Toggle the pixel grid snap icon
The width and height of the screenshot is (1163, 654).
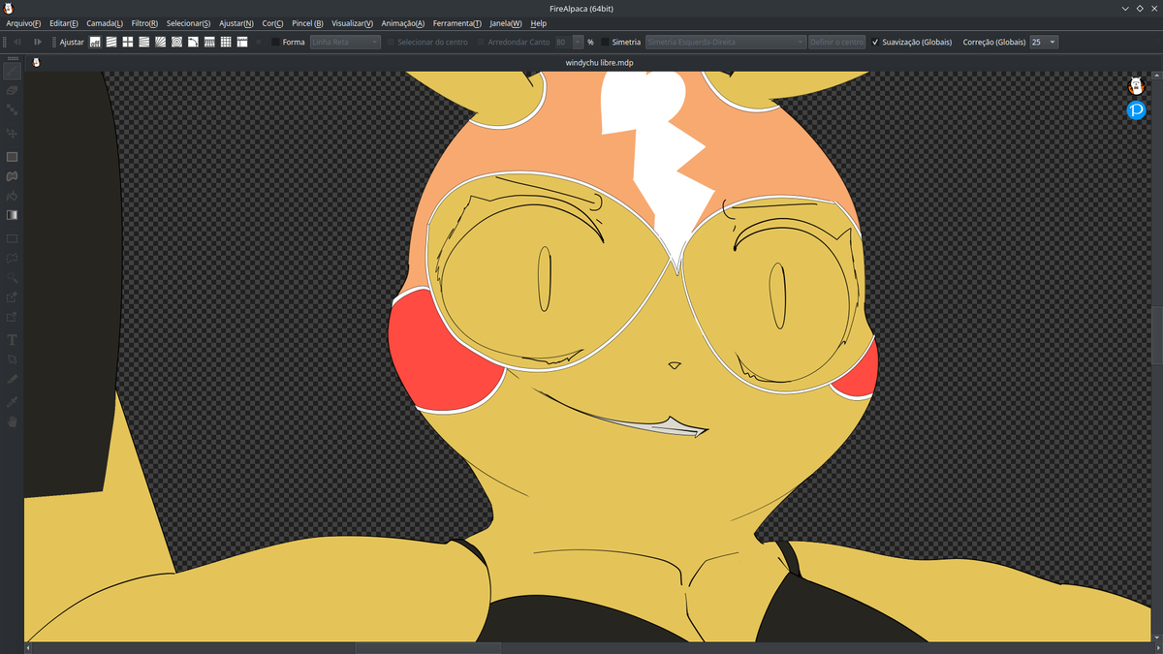click(x=226, y=42)
